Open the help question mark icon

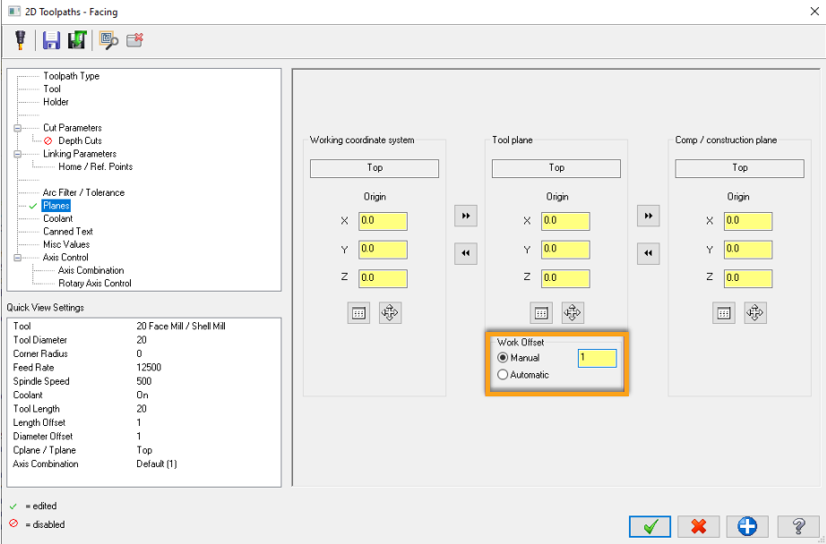coord(796,526)
